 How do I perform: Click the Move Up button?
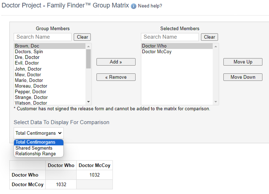click(x=243, y=62)
